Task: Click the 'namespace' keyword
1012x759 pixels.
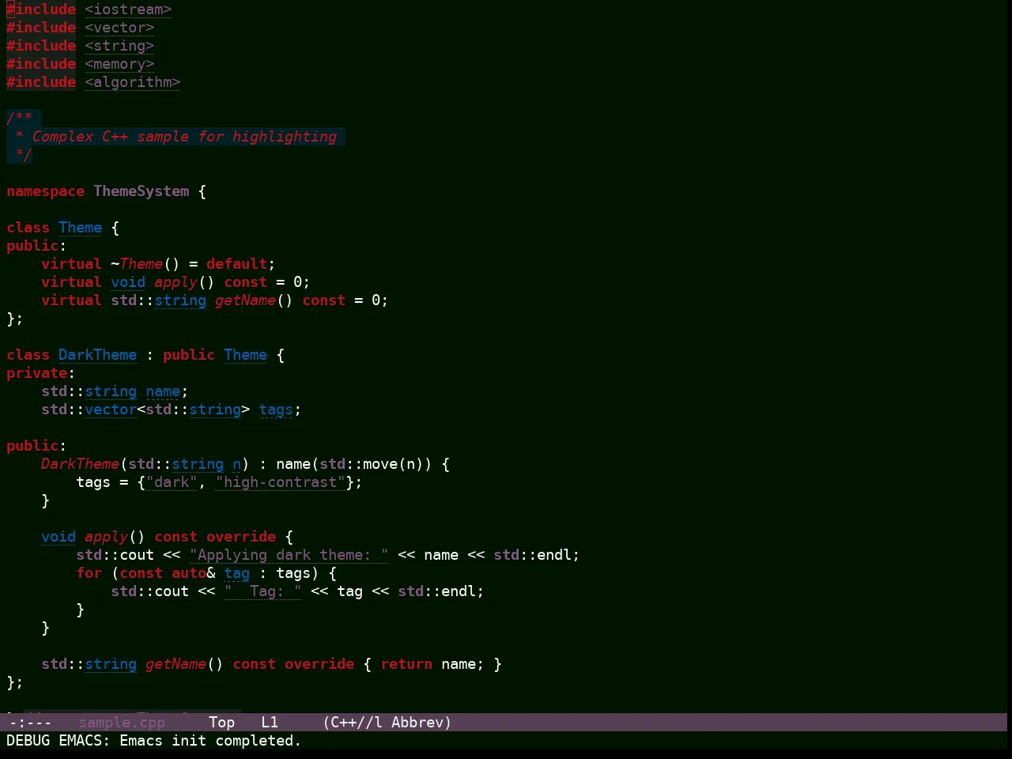Action: (45, 191)
